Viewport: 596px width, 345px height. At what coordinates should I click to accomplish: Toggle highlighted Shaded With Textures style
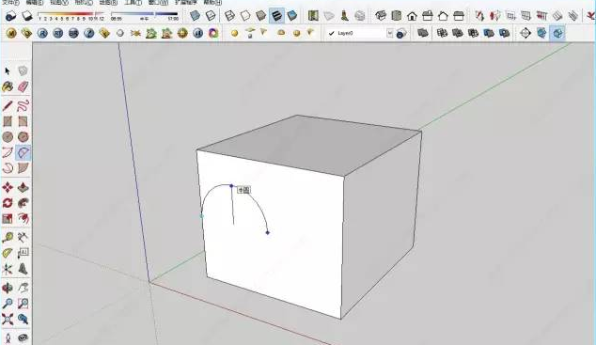(x=276, y=16)
